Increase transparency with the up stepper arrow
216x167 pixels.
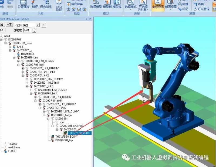pos(34,29)
